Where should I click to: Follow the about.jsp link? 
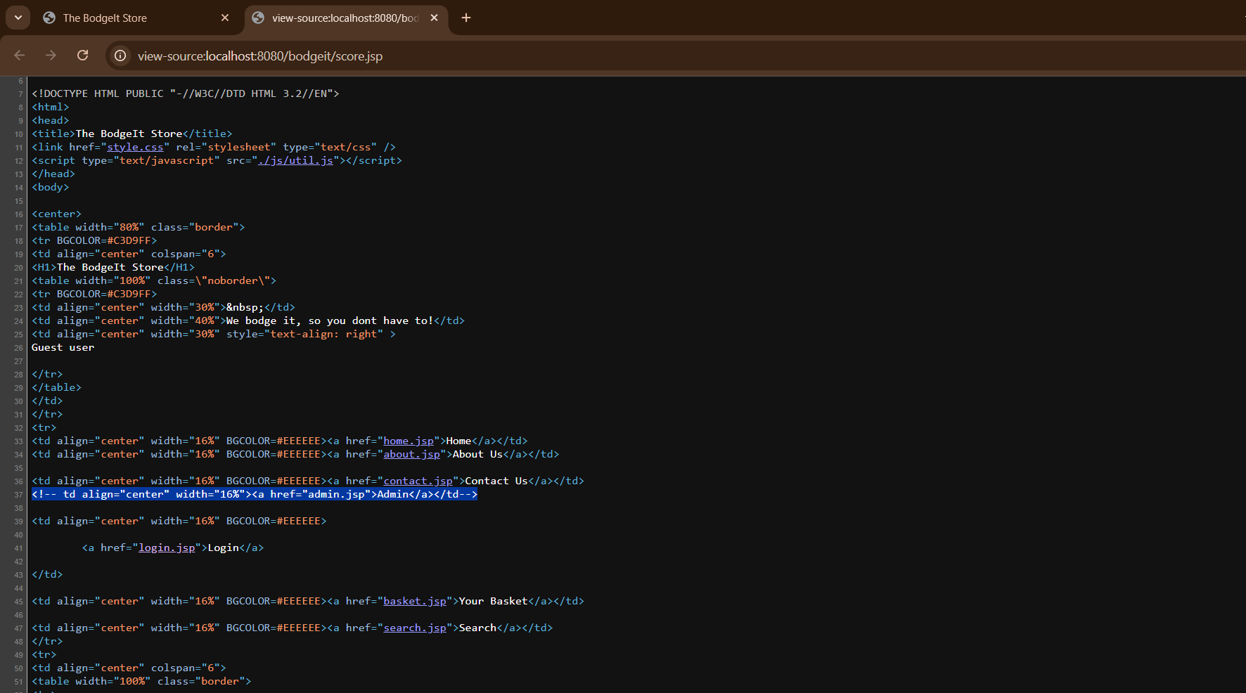point(411,454)
